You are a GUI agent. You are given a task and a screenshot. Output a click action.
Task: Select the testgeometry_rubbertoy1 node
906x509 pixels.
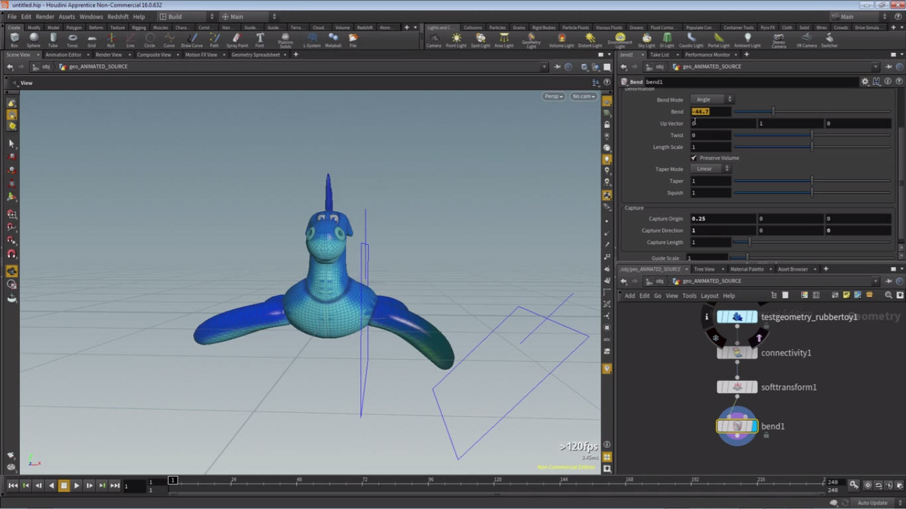737,317
